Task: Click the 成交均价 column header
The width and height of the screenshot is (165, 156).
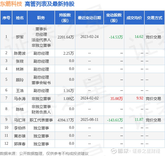Action: click(x=134, y=18)
